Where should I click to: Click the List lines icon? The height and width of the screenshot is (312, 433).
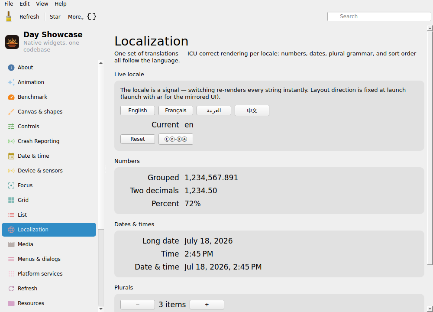pos(11,215)
